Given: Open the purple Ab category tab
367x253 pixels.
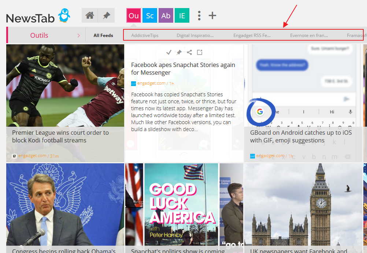Looking at the screenshot, I should pos(166,15).
